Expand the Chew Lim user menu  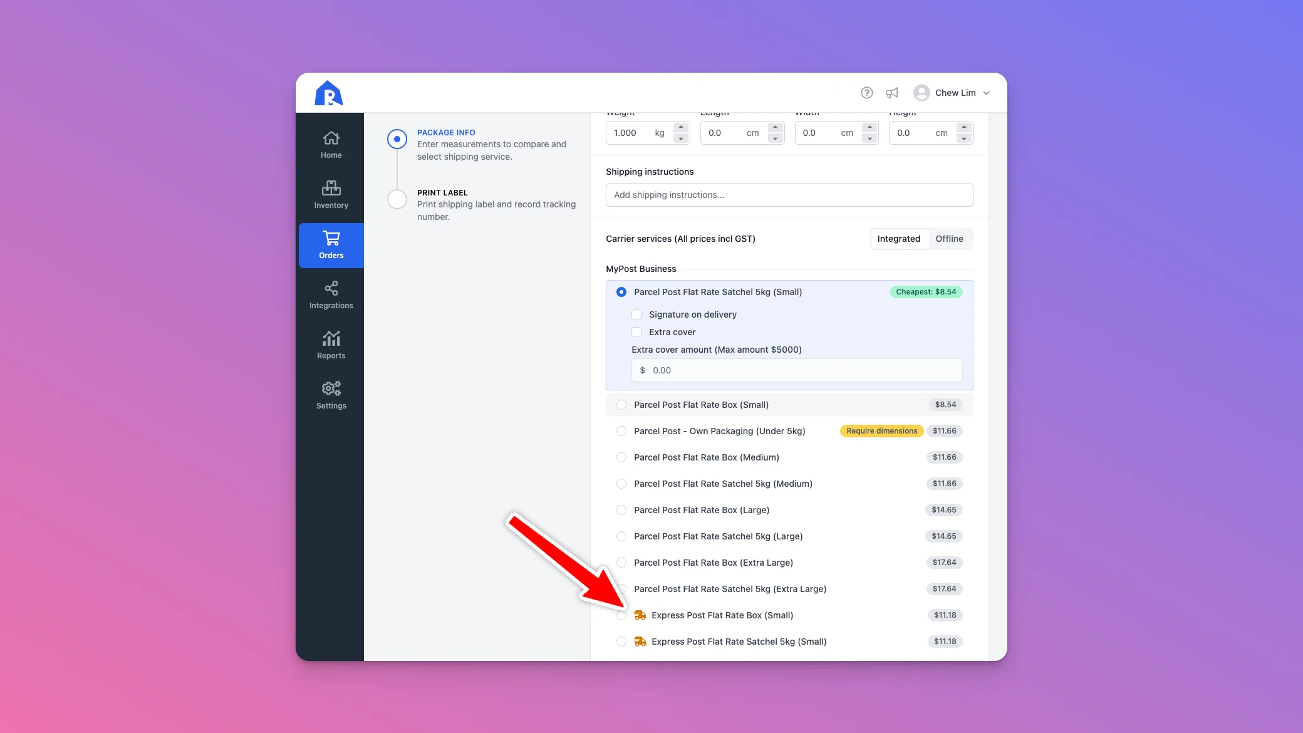[x=952, y=93]
